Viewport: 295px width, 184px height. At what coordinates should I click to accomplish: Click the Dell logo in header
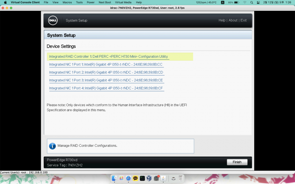pyautogui.click(x=53, y=20)
